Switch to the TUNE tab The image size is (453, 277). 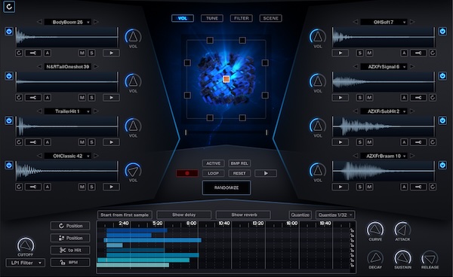(x=211, y=18)
